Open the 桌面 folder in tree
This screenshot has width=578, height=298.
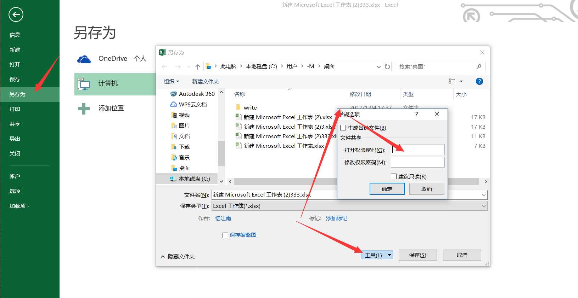point(181,168)
